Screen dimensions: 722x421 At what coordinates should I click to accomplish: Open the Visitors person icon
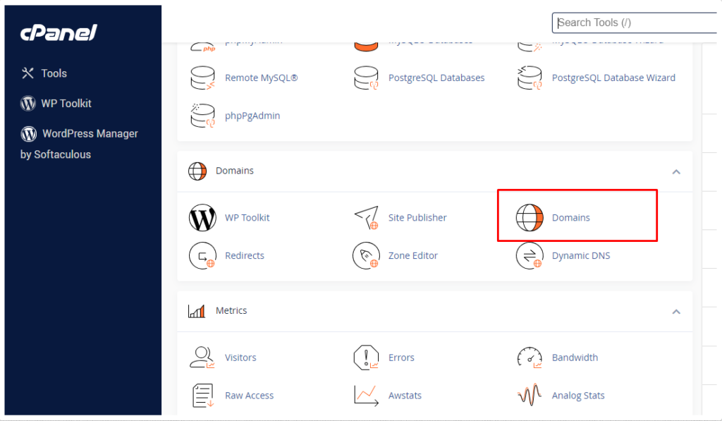coord(202,358)
